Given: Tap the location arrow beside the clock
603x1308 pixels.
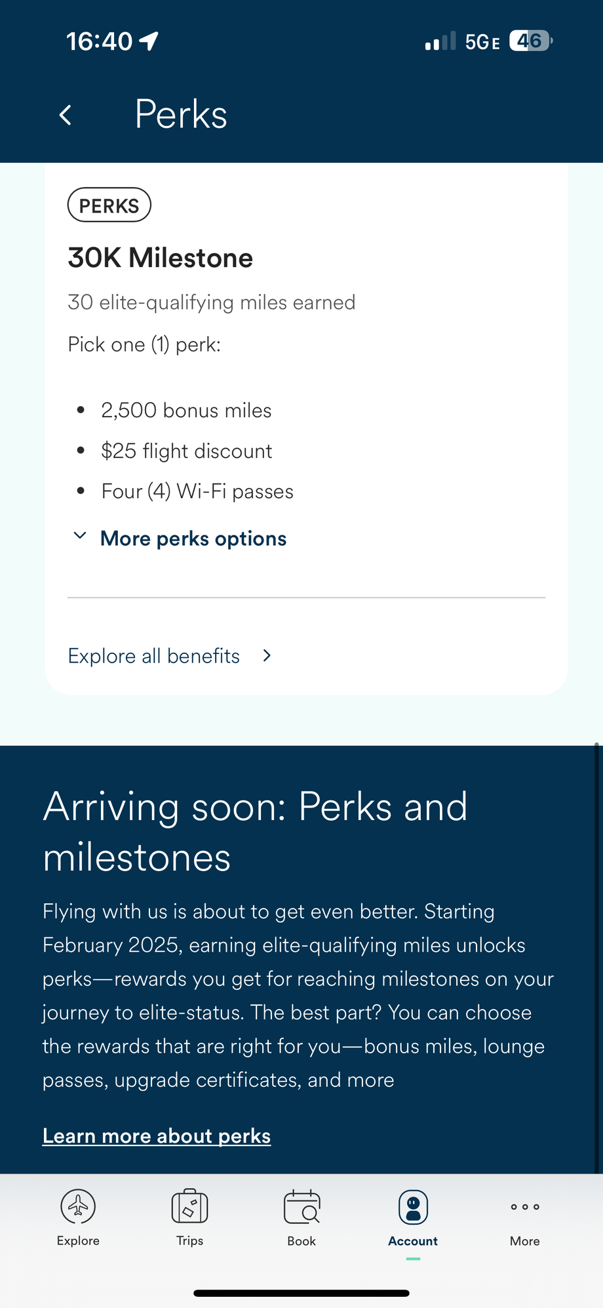Looking at the screenshot, I should tap(149, 41).
